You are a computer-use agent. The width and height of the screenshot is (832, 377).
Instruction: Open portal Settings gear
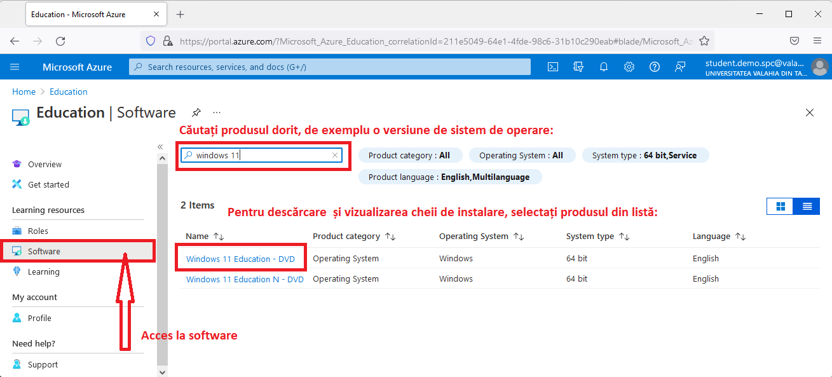click(629, 67)
